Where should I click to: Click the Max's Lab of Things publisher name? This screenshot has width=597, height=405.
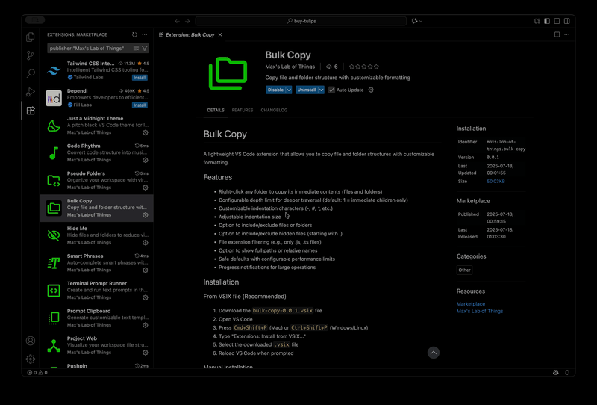coord(290,67)
